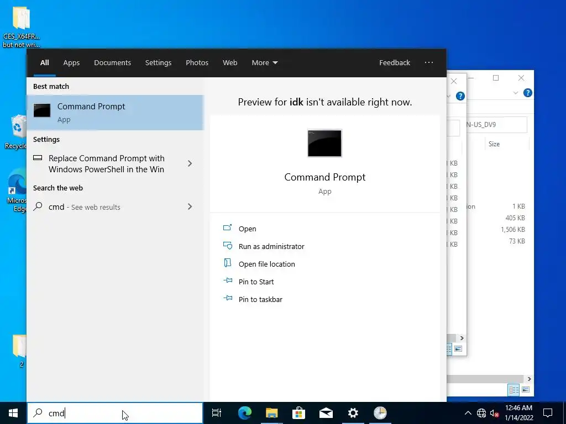Screen dimensions: 566x424
Task: Click the Run as administrator shield icon
Action: [x=227, y=246]
